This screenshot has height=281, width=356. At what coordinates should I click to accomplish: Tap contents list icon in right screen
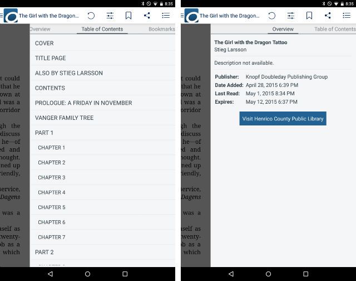click(347, 16)
